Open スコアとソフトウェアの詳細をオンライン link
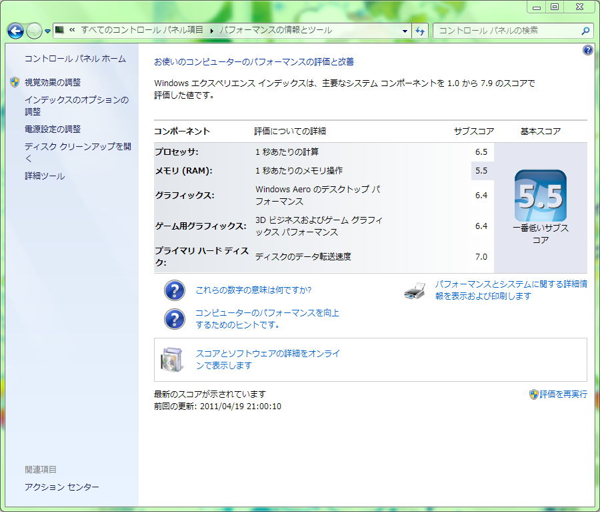 268,360
